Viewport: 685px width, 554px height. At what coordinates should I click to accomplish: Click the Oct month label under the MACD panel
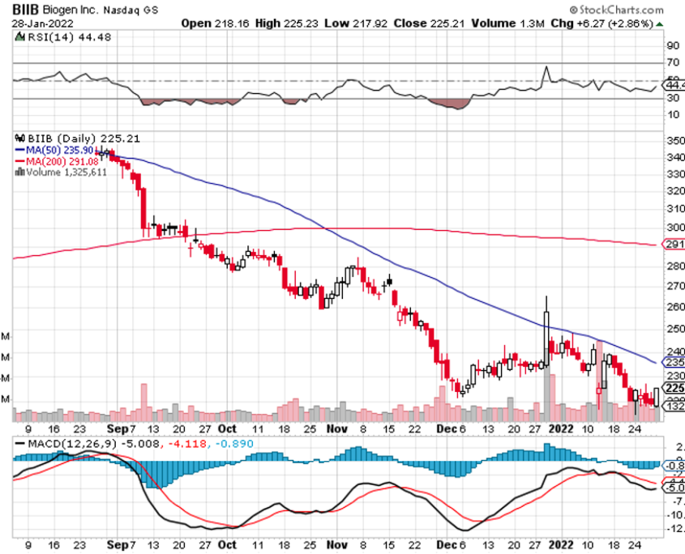227,545
